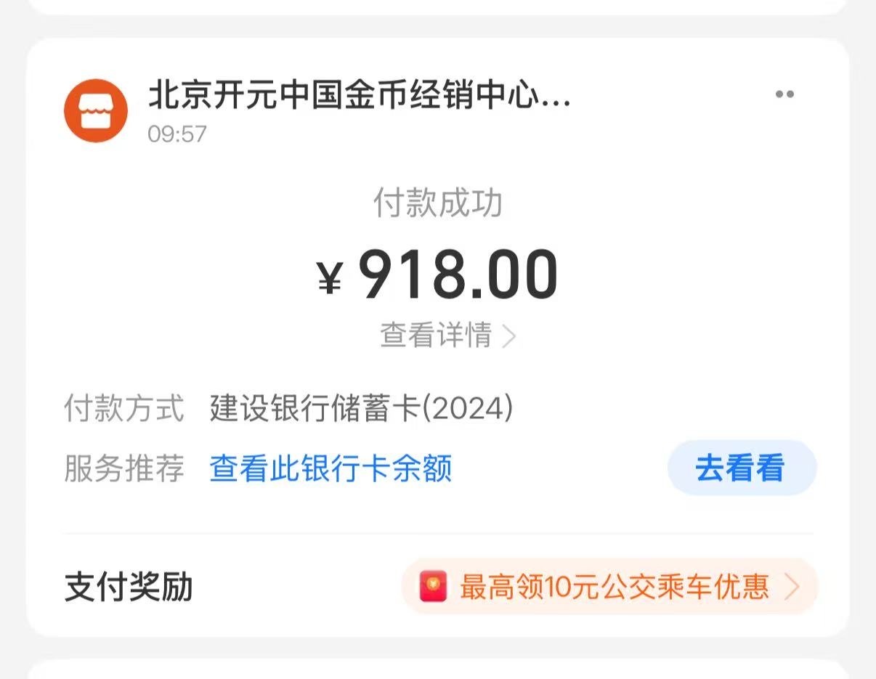This screenshot has height=679, width=876.
Task: Tap the red envelope reward icon
Action: coord(434,587)
